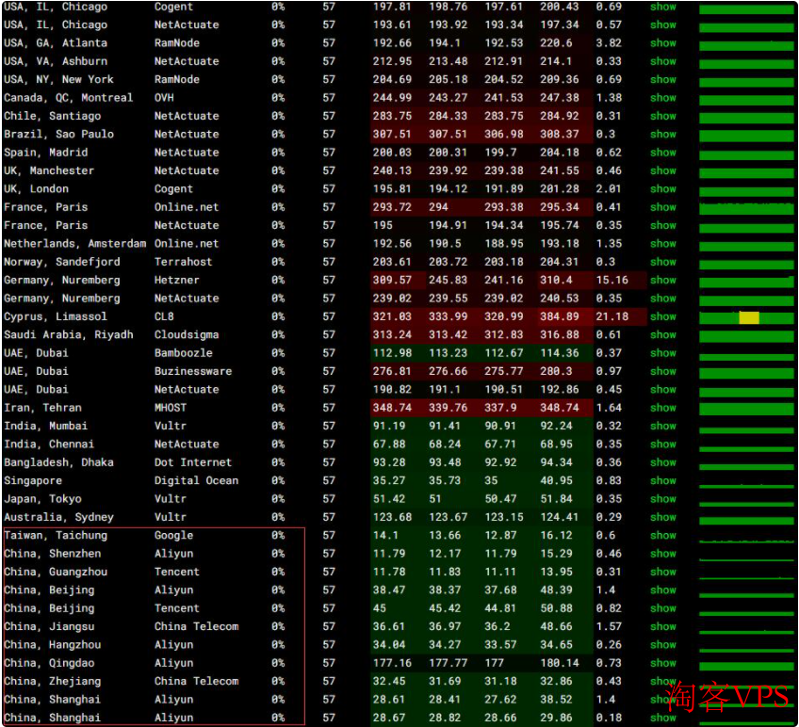Click show for Dubai Bamboozle row
The height and width of the screenshot is (727, 799).
point(663,353)
